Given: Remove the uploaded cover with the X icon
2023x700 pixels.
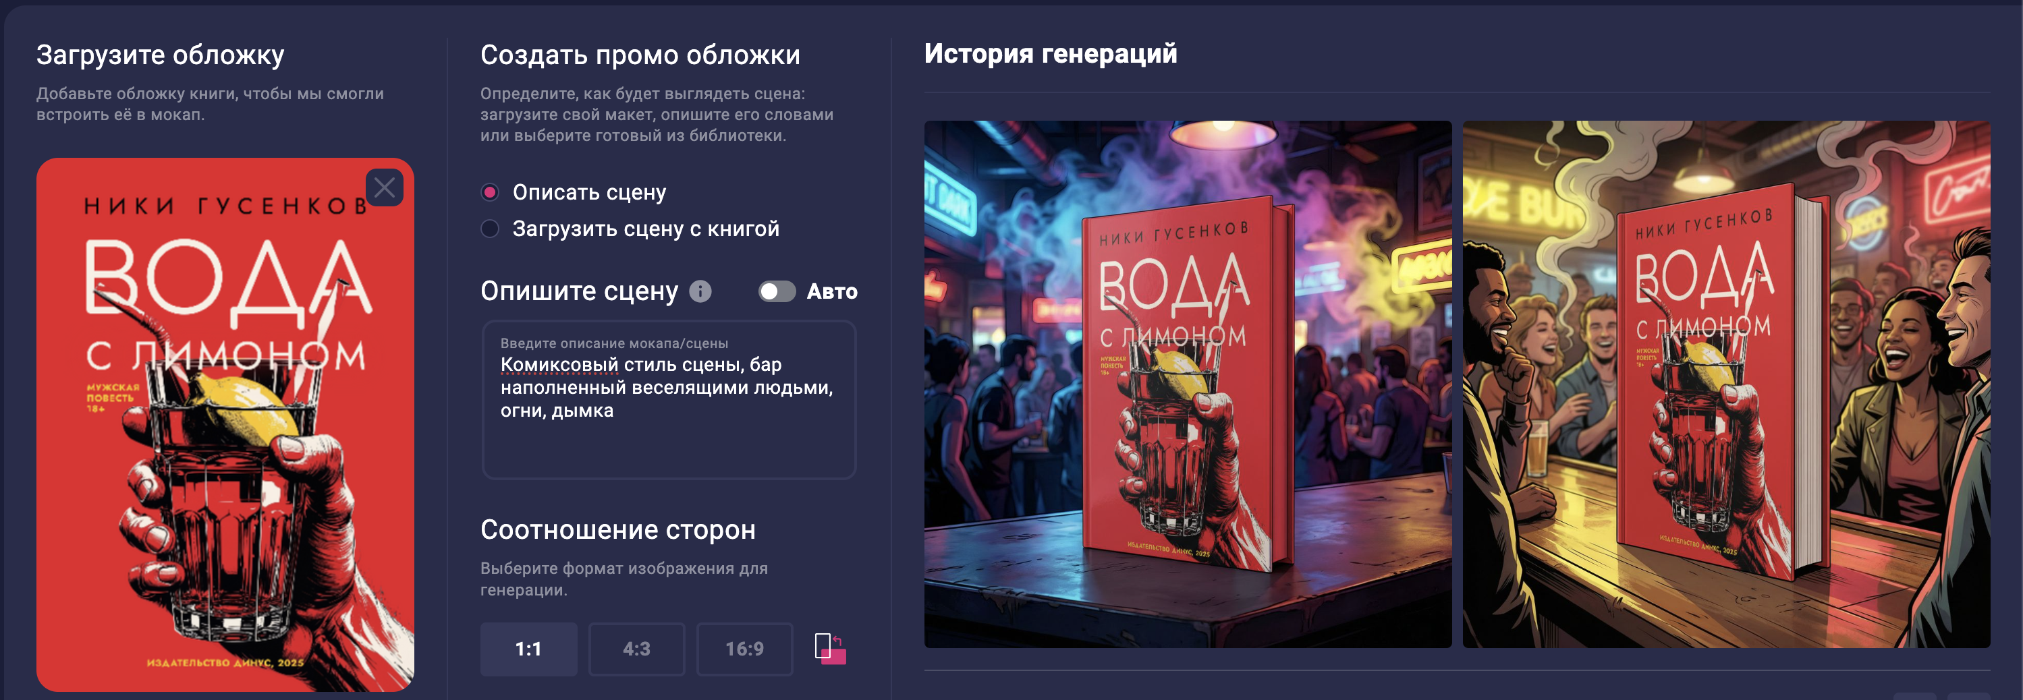Looking at the screenshot, I should (x=385, y=187).
